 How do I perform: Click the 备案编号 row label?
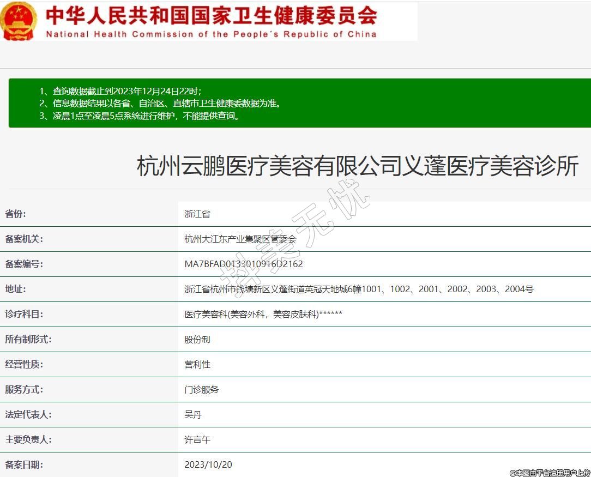pos(24,264)
